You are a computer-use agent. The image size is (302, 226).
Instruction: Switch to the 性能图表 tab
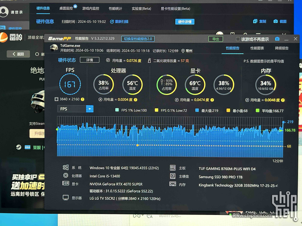257,48
